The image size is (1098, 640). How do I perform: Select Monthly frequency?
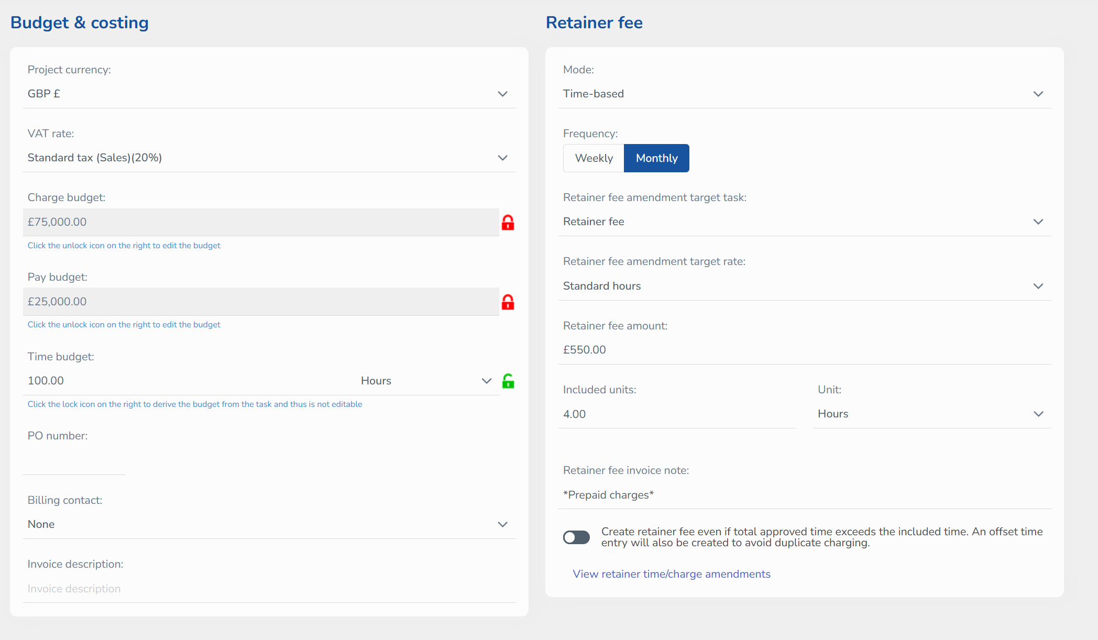click(x=656, y=158)
